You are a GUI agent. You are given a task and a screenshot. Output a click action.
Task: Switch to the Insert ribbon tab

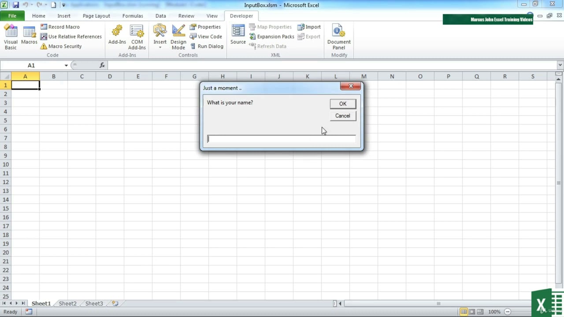point(64,16)
